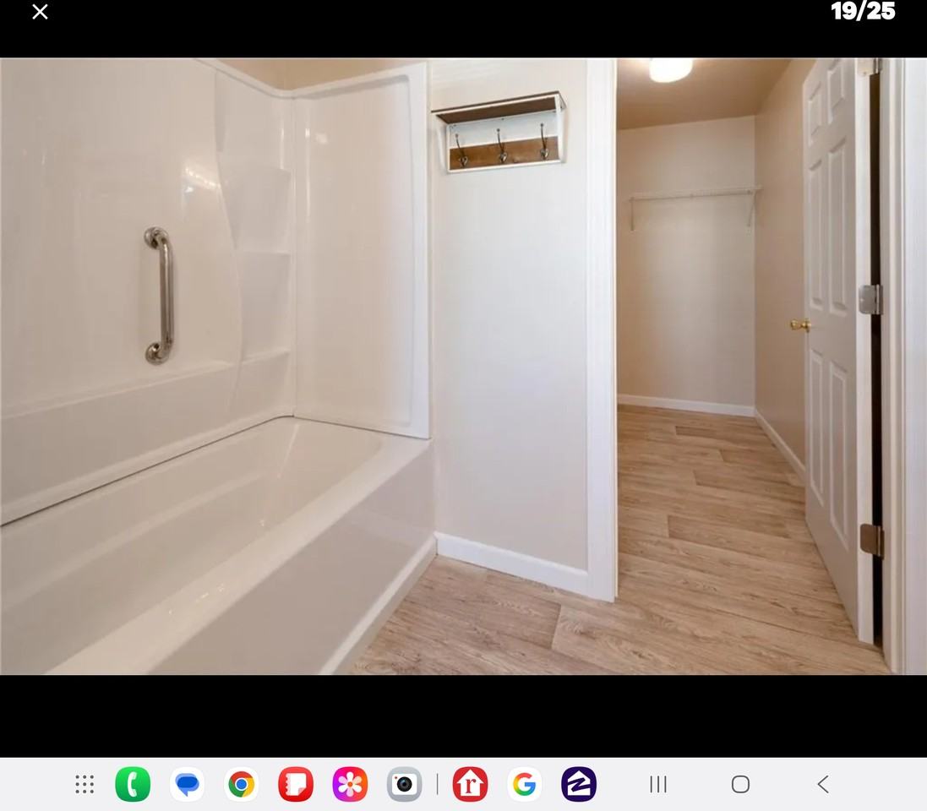This screenshot has width=927, height=811.
Task: Launch Chrome from the taskbar
Action: pos(242,785)
